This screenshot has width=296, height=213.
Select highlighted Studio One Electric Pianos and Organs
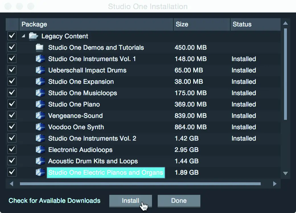[106, 172]
